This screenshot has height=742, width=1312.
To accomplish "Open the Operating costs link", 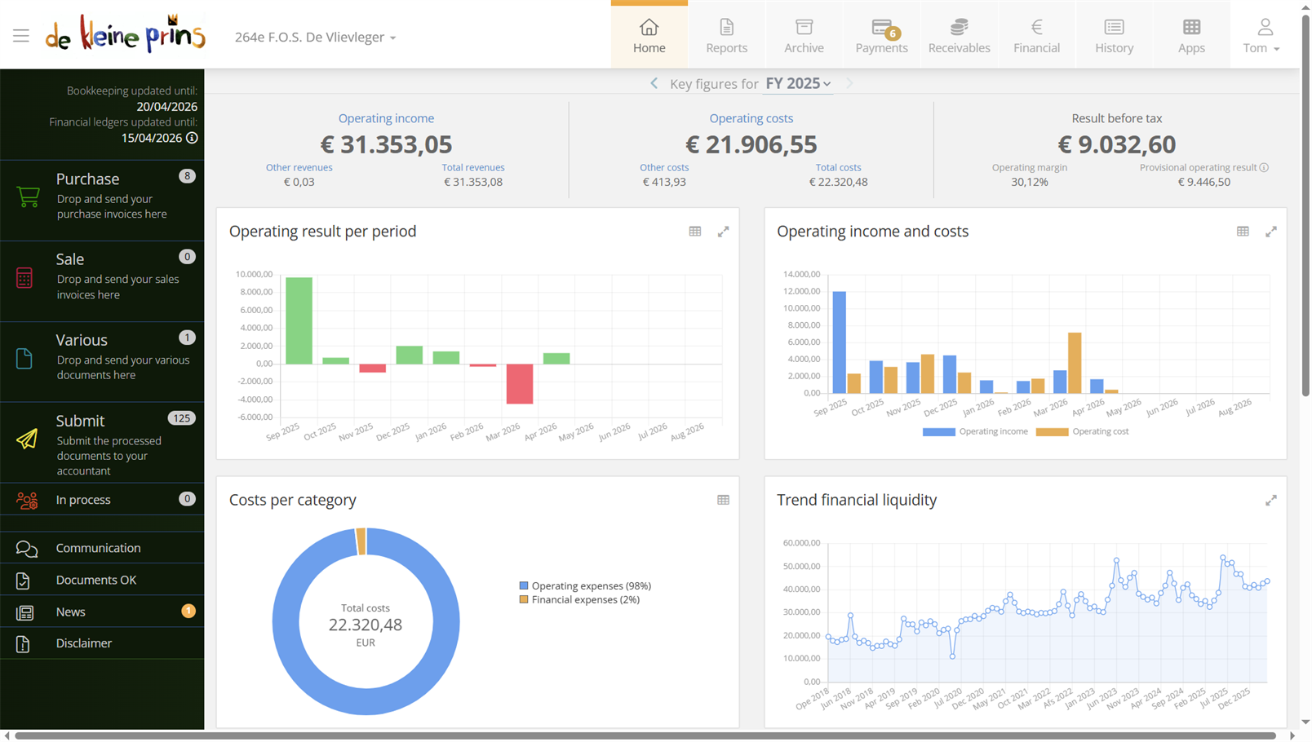I will tap(751, 118).
